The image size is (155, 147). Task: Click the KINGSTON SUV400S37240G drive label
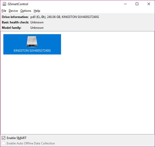coord(32,51)
